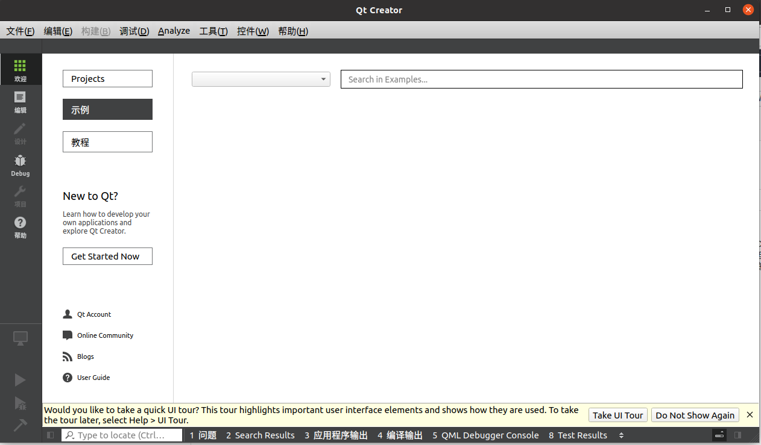Open the 编辑(E) menu
The height and width of the screenshot is (445, 761).
point(58,31)
